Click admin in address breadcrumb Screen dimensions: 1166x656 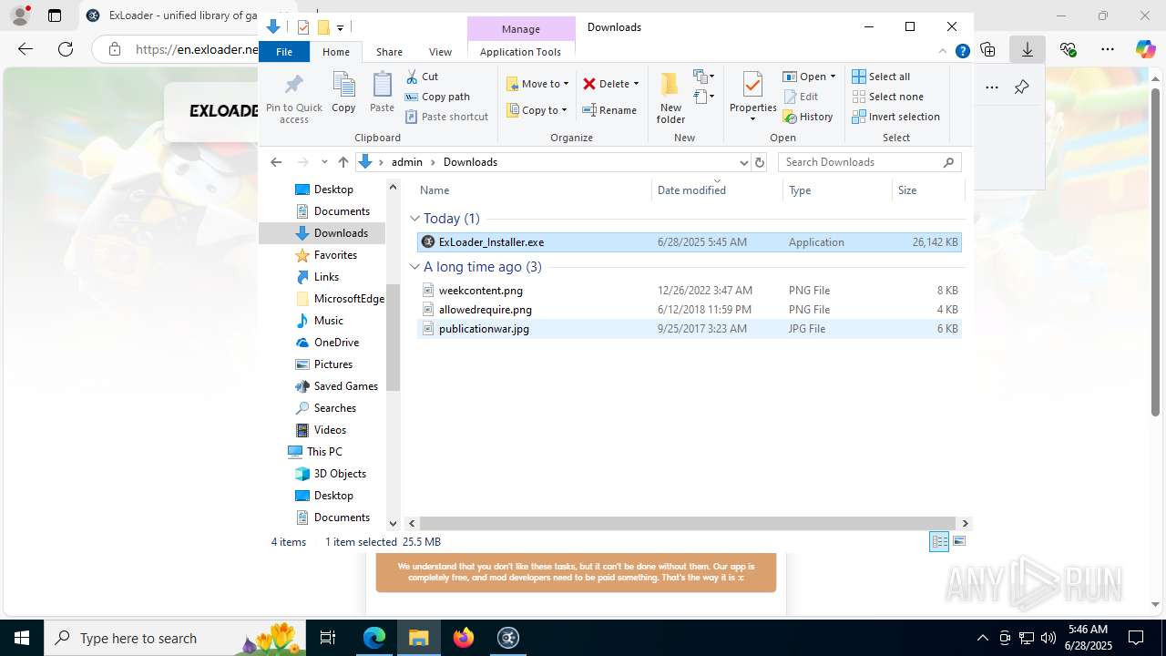click(406, 162)
